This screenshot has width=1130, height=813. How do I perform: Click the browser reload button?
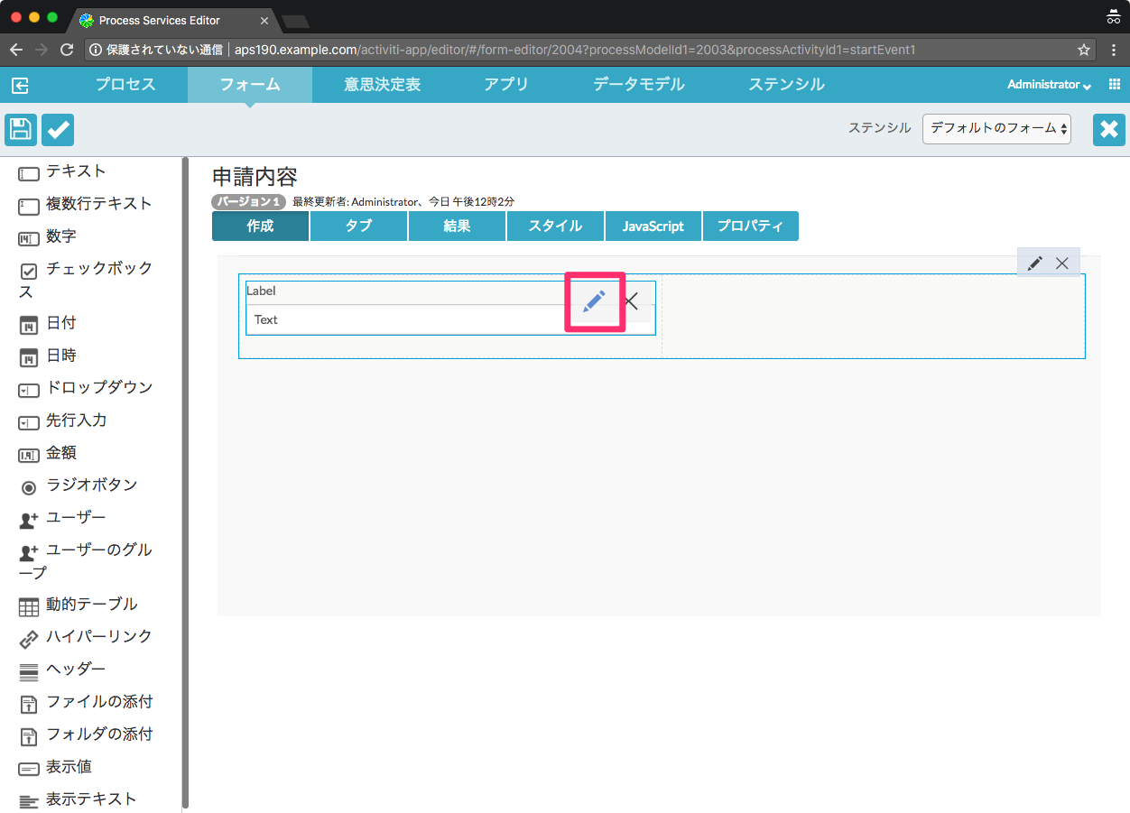tap(67, 50)
